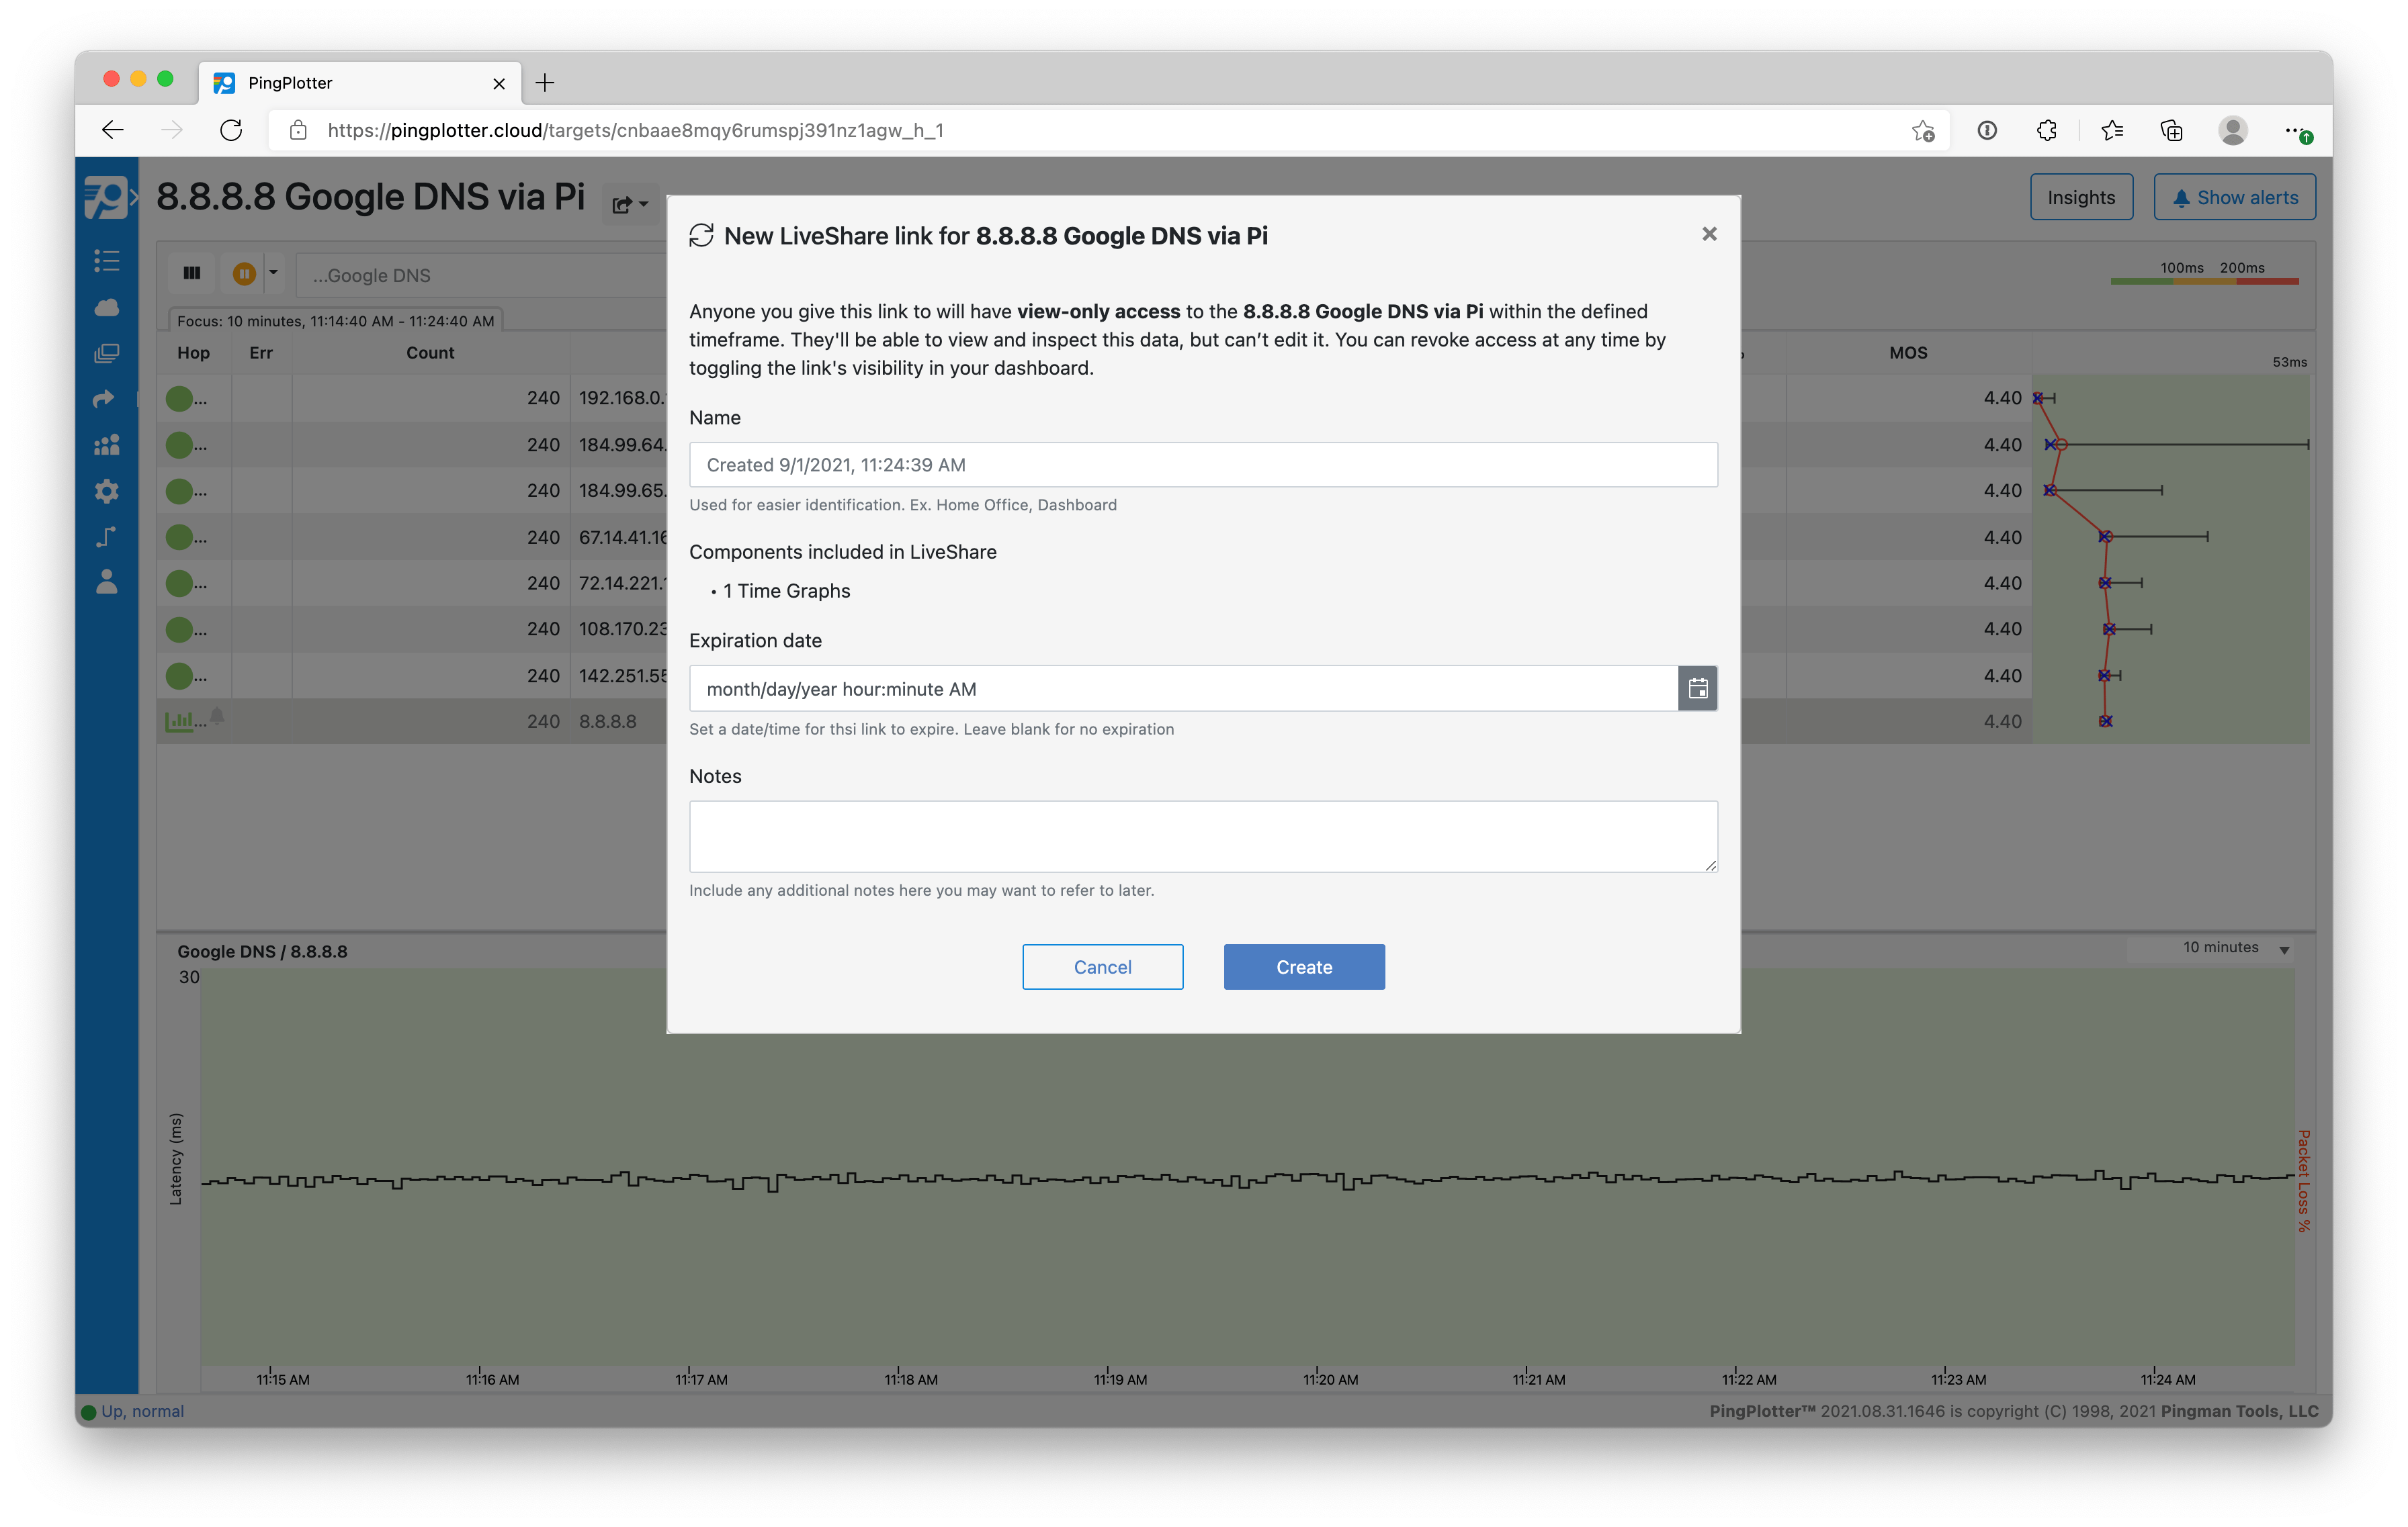Open the share arrow sidebar icon

pyautogui.click(x=104, y=399)
